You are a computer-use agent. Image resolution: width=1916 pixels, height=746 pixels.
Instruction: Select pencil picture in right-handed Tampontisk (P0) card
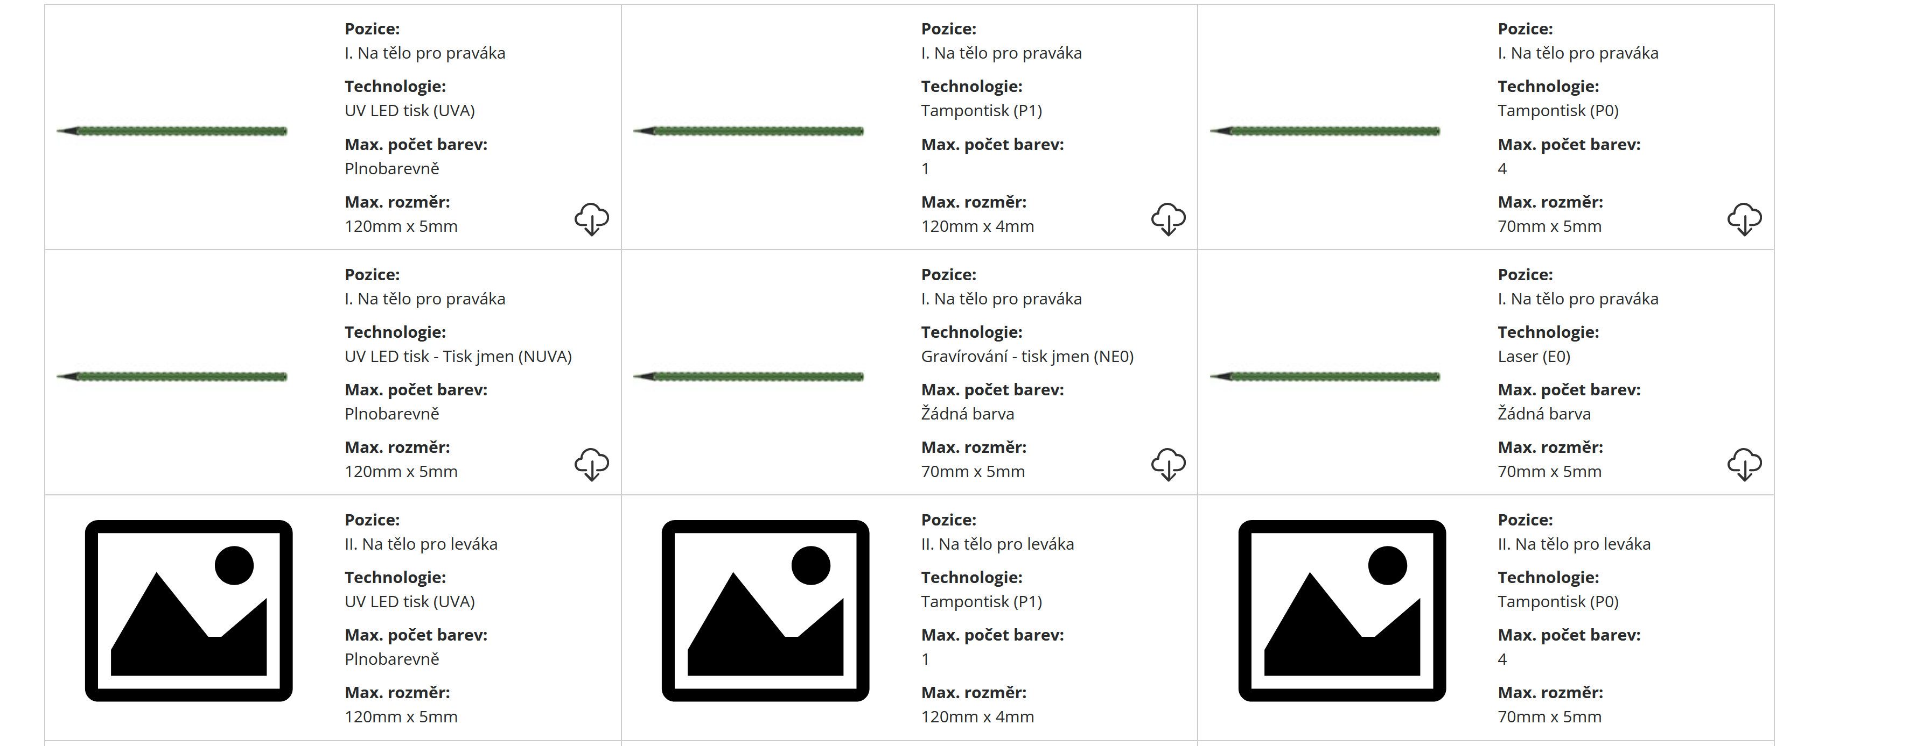point(1325,132)
